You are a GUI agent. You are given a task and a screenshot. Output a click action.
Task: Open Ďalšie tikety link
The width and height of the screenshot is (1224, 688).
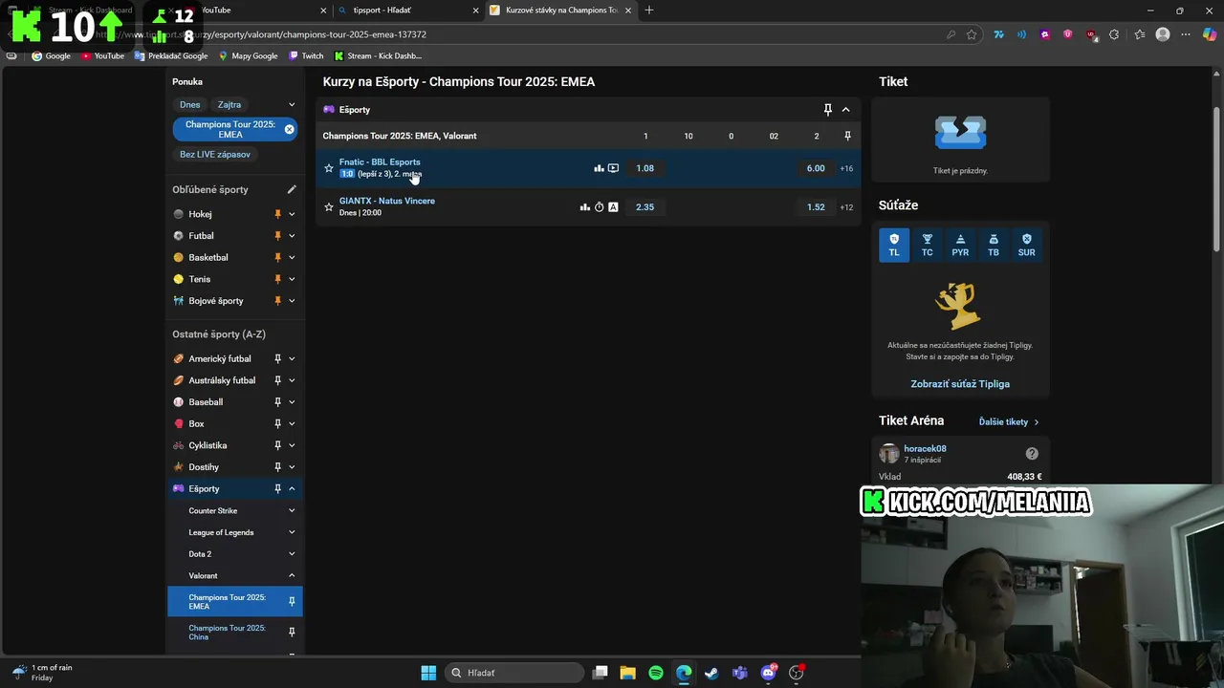(1009, 421)
